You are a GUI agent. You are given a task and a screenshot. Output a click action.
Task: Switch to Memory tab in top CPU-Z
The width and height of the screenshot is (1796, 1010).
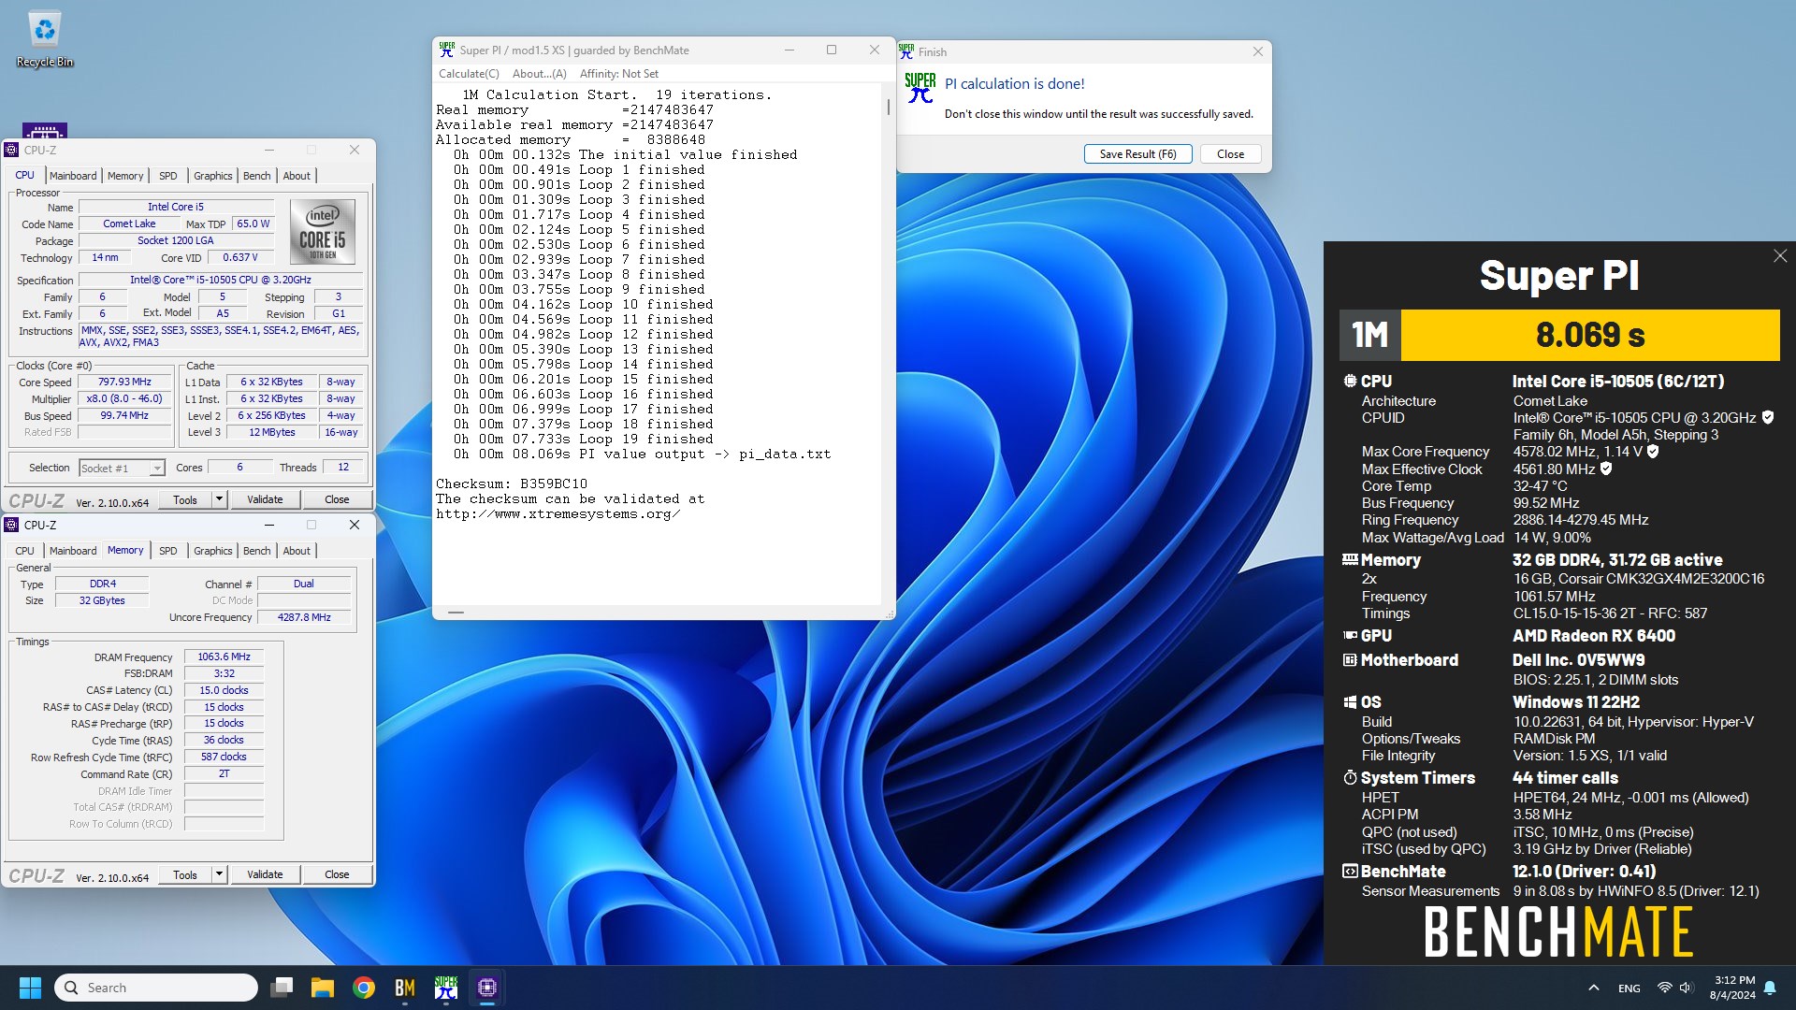tap(125, 176)
